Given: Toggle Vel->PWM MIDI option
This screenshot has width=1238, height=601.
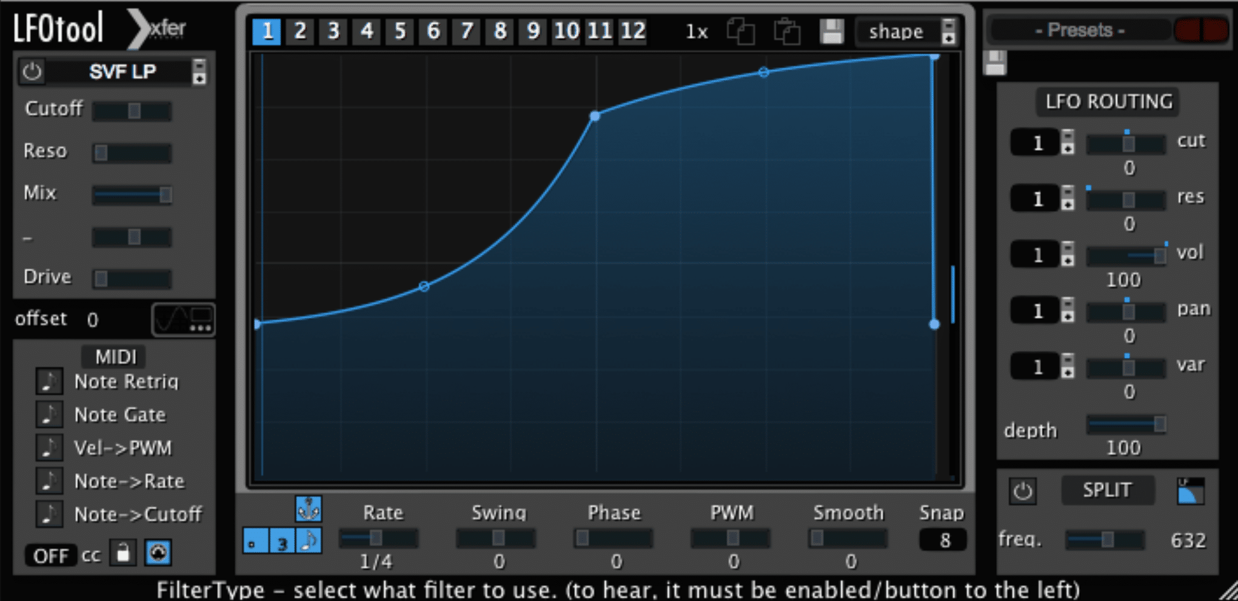Looking at the screenshot, I should click(49, 448).
